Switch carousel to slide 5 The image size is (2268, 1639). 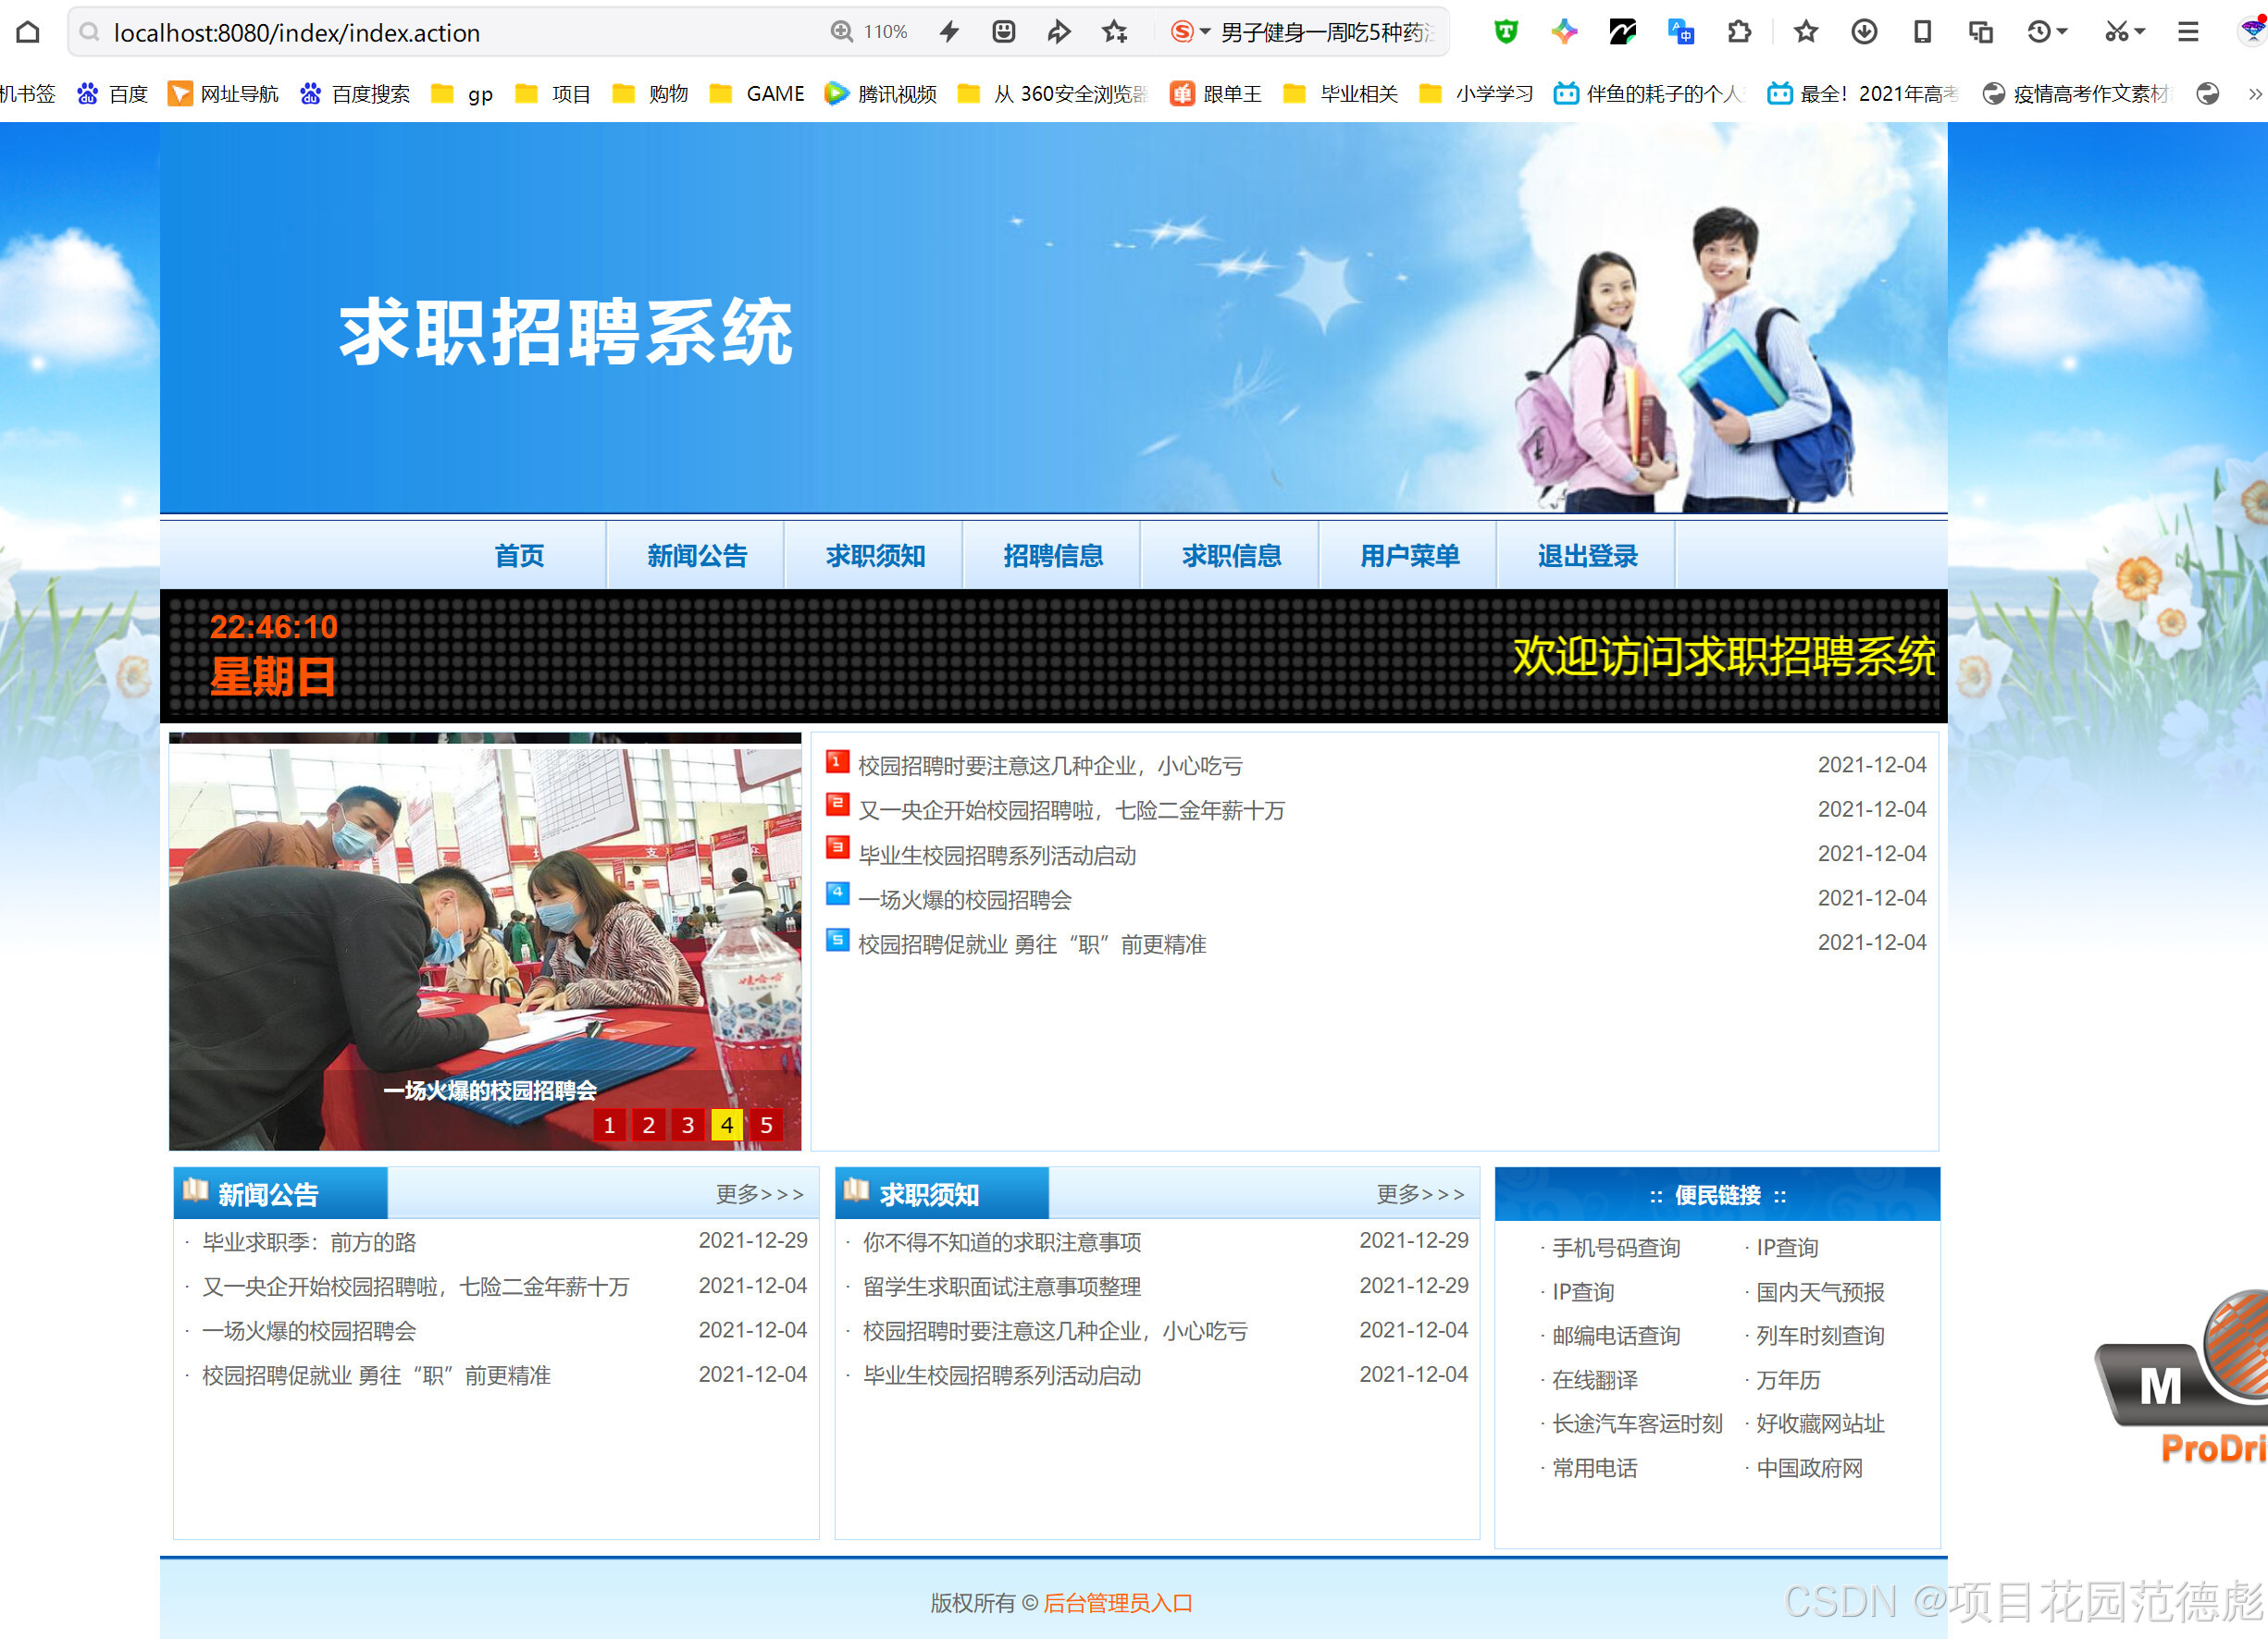pyautogui.click(x=766, y=1125)
